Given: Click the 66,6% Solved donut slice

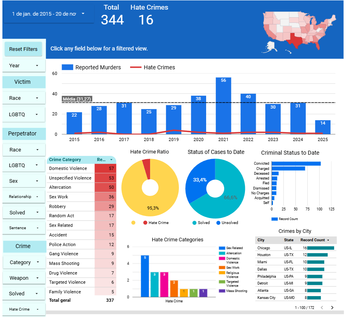Looking at the screenshot, I should (x=230, y=197).
